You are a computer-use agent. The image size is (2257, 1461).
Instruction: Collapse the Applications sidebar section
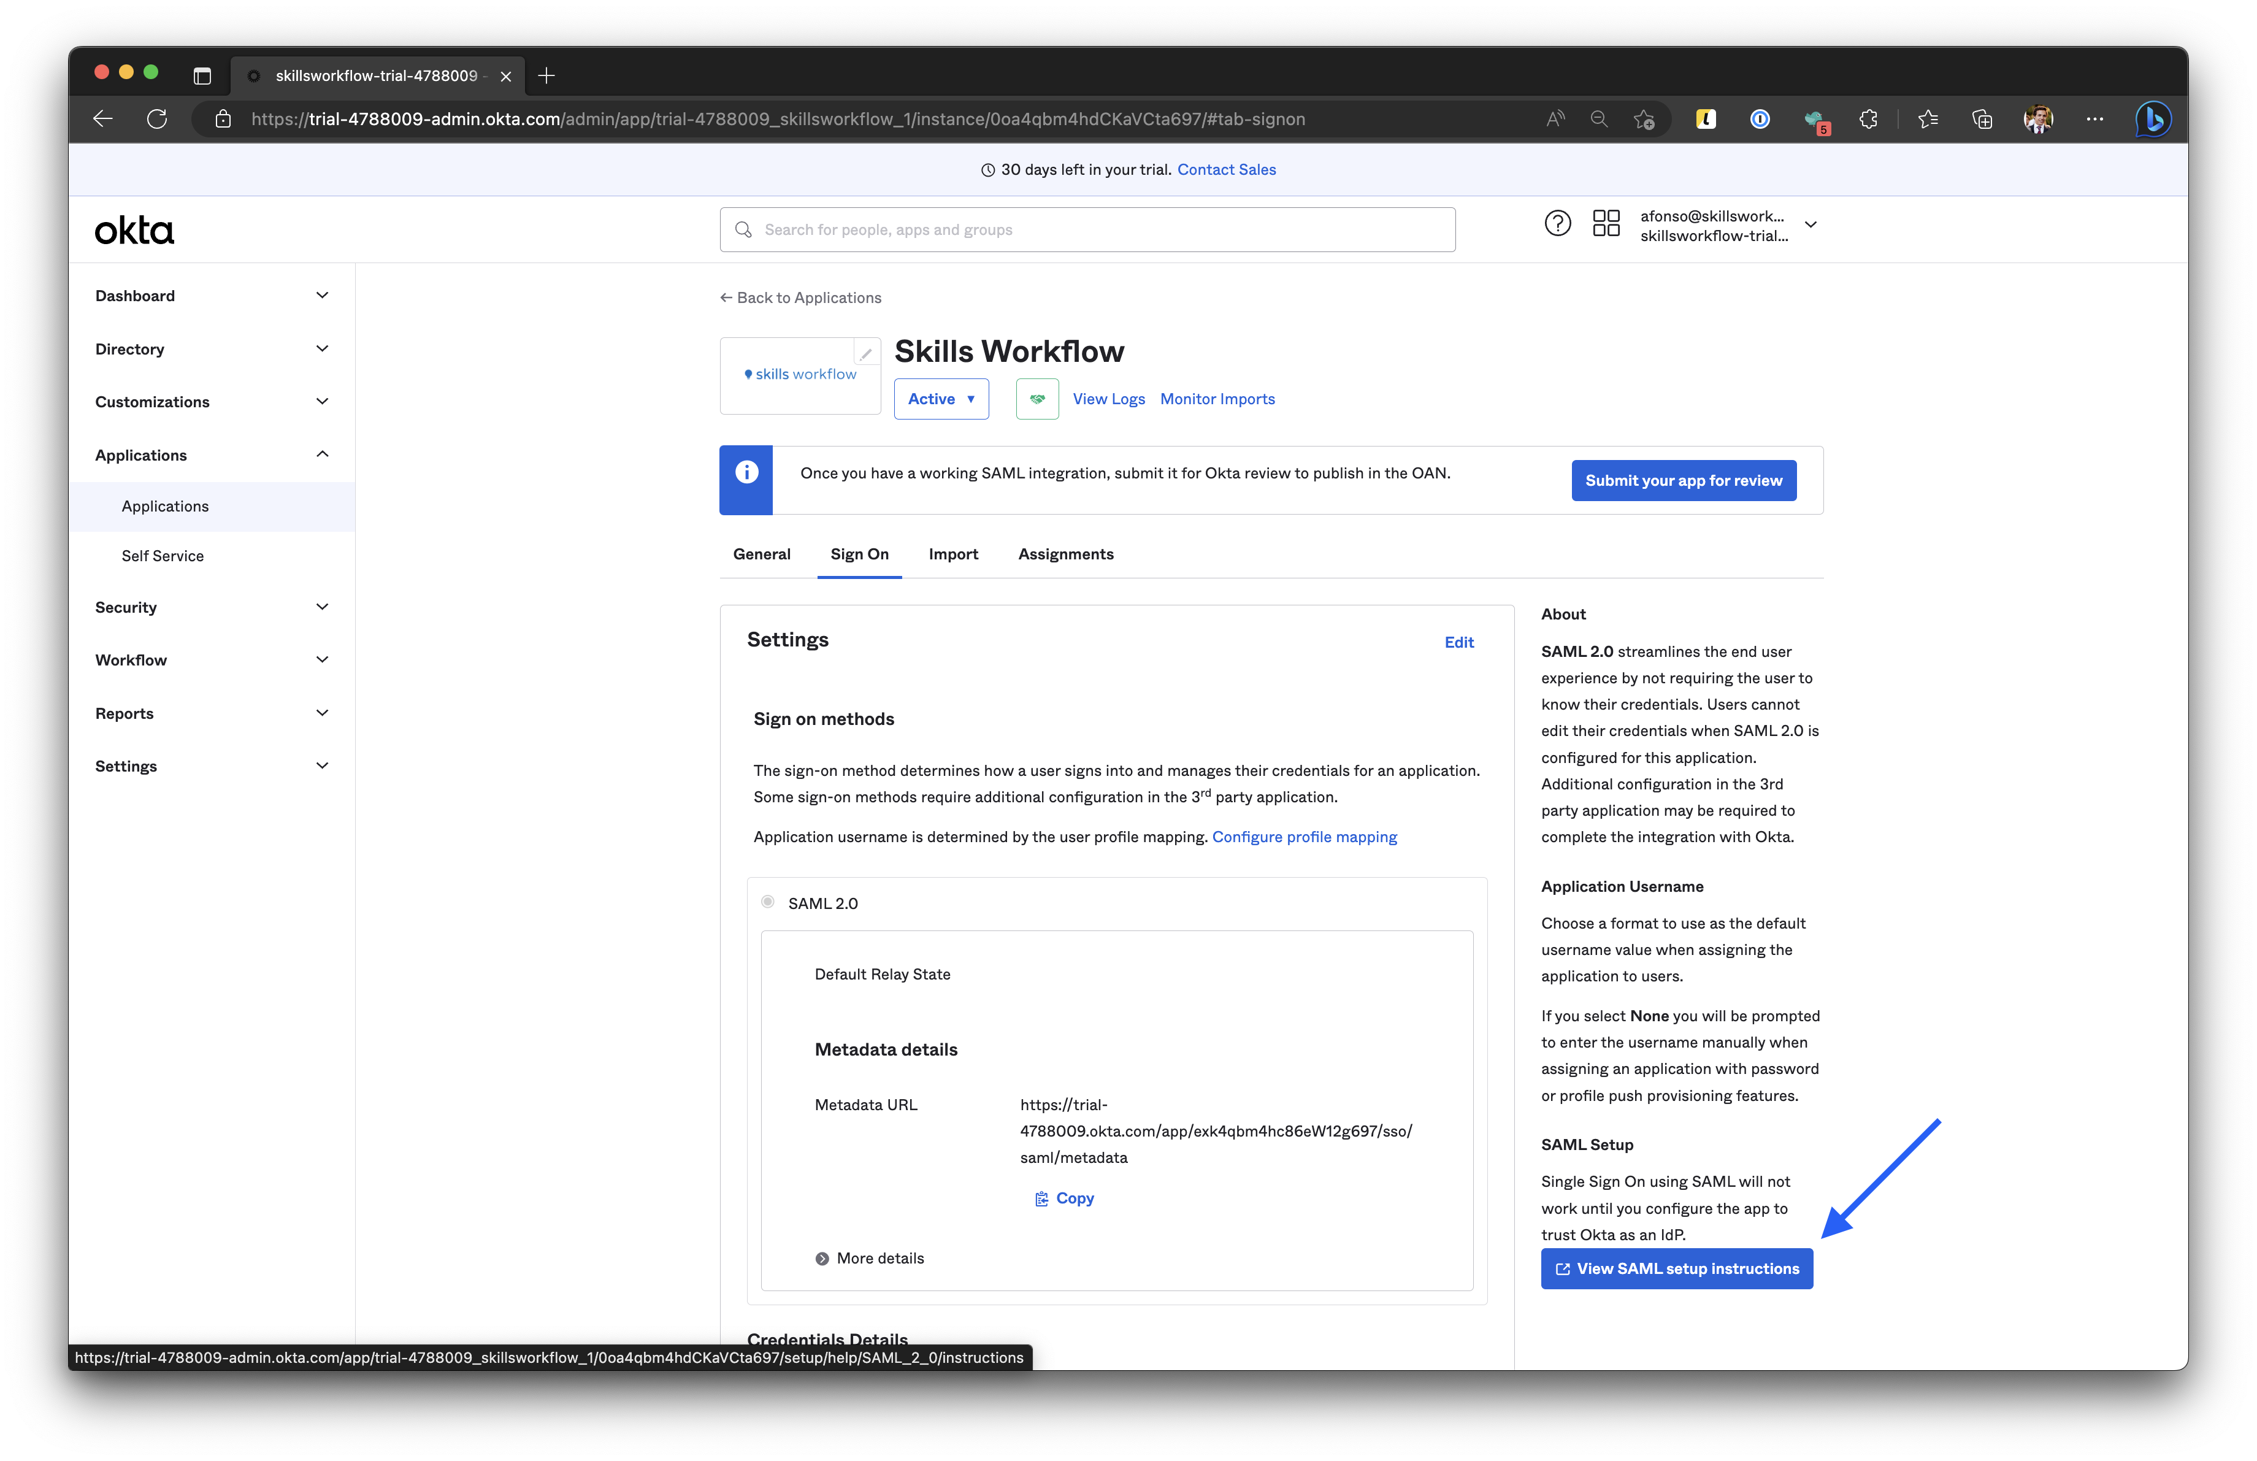tap(212, 455)
